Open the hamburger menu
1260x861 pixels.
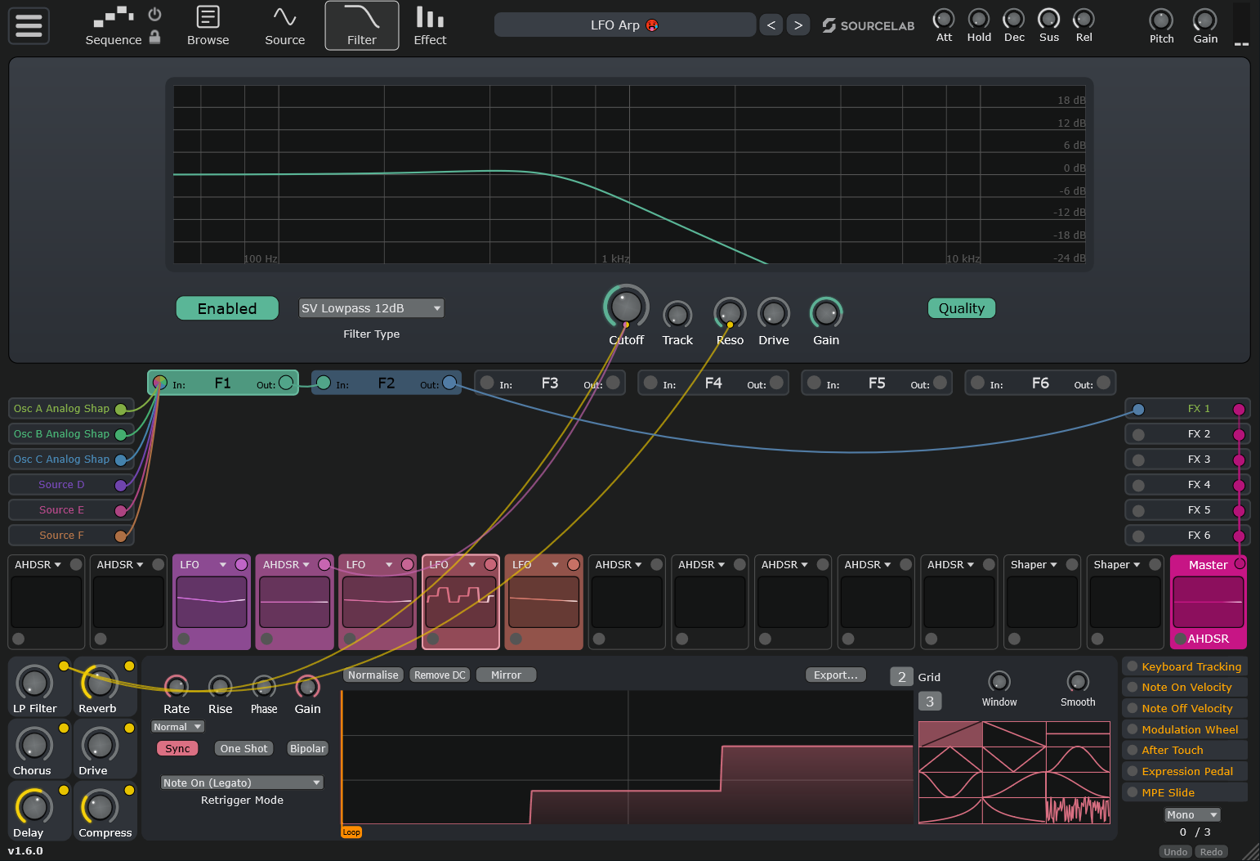[x=28, y=25]
